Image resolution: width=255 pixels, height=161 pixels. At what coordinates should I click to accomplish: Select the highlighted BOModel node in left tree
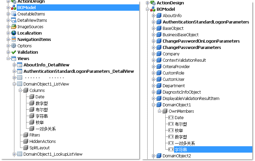coord(78,7)
